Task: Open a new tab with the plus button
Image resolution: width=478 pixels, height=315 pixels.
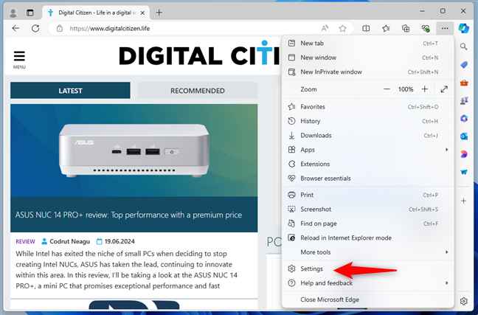Action: [x=159, y=13]
